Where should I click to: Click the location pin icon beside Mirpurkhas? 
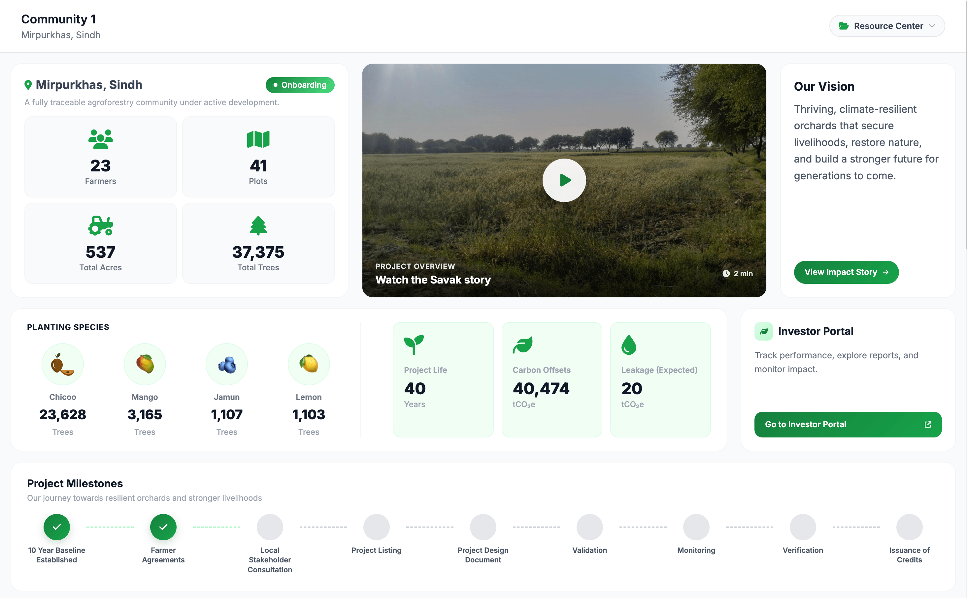[x=28, y=85]
